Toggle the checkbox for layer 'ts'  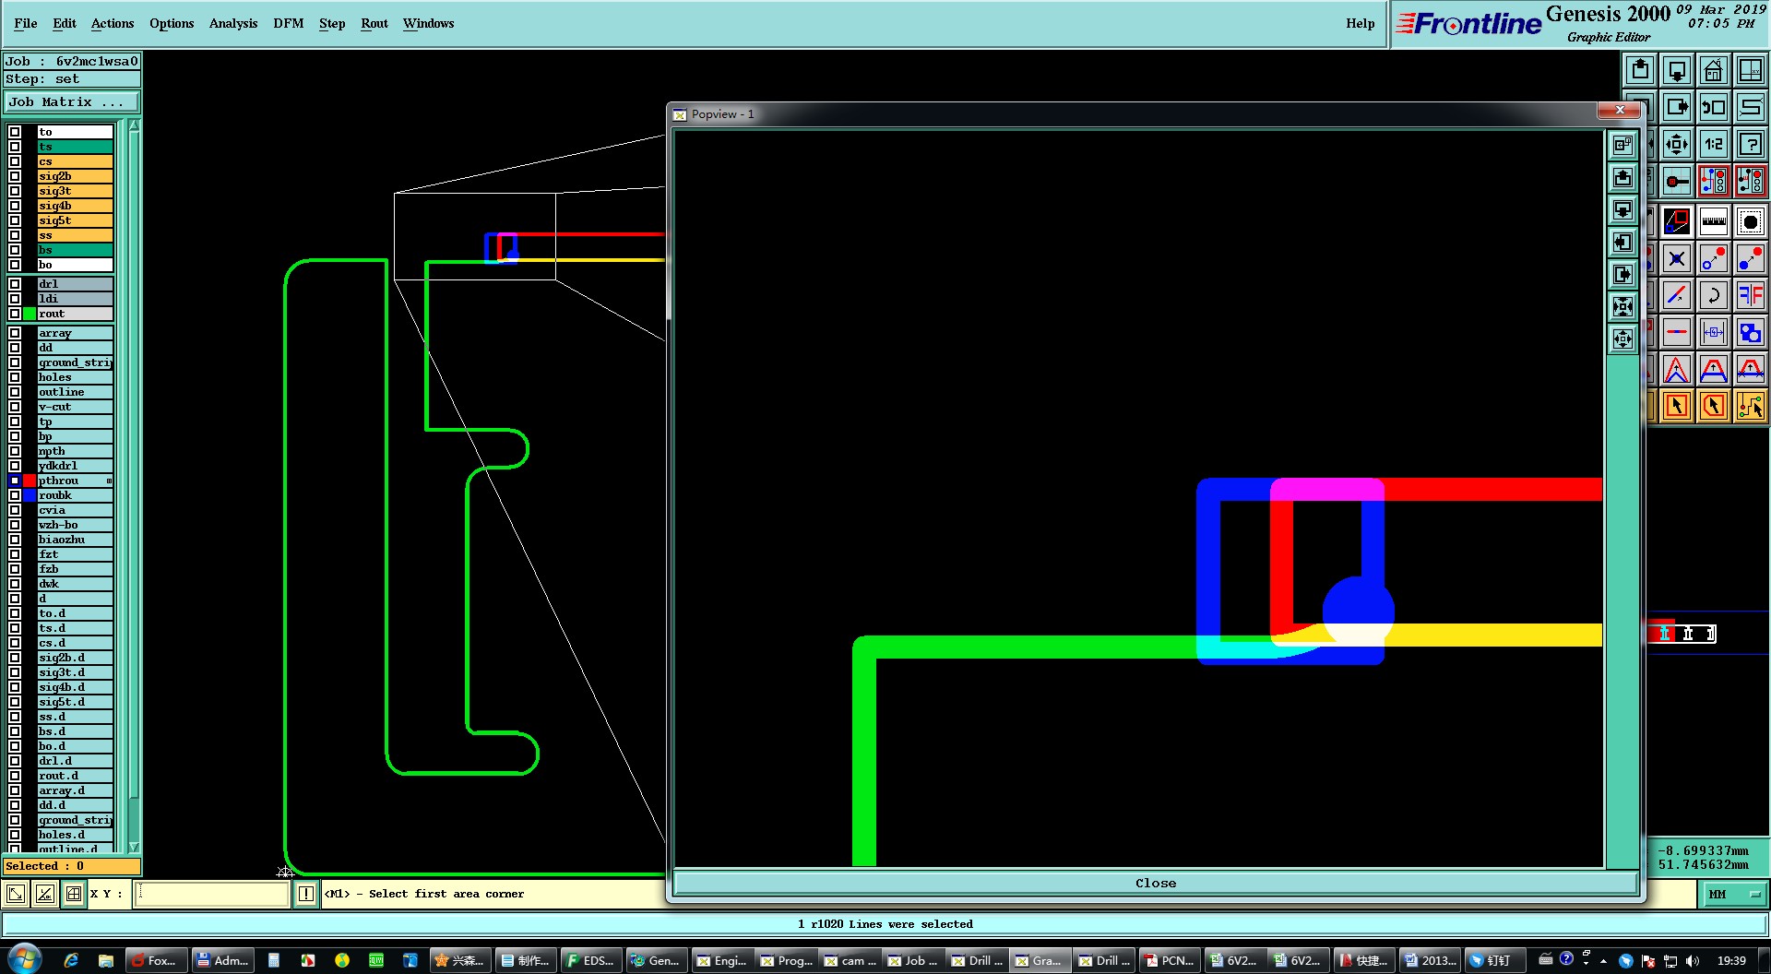coord(15,147)
